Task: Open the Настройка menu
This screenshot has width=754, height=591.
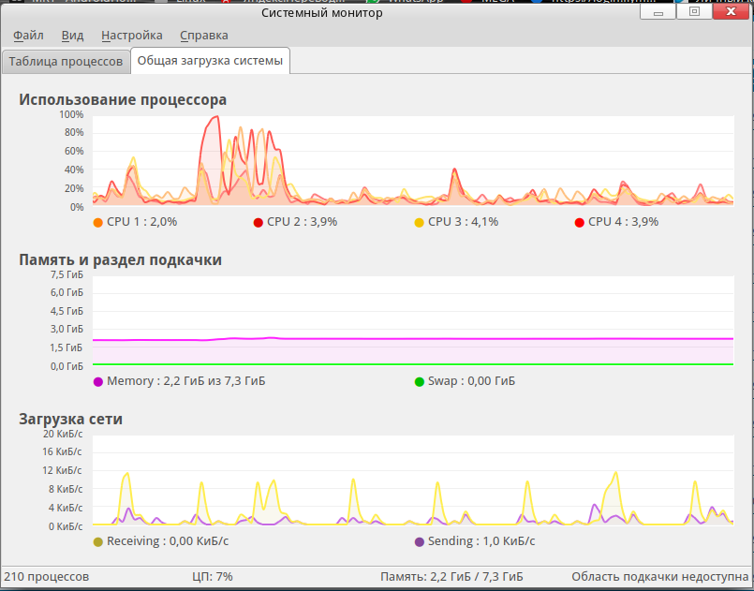Action: click(x=132, y=36)
